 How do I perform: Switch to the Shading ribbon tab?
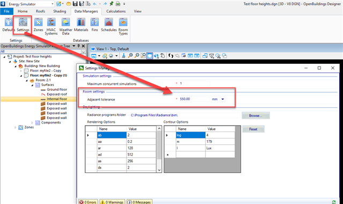60,11
